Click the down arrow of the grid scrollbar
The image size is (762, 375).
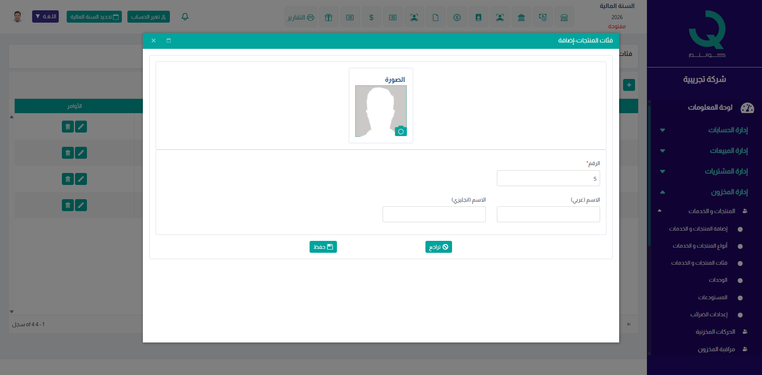click(x=12, y=312)
